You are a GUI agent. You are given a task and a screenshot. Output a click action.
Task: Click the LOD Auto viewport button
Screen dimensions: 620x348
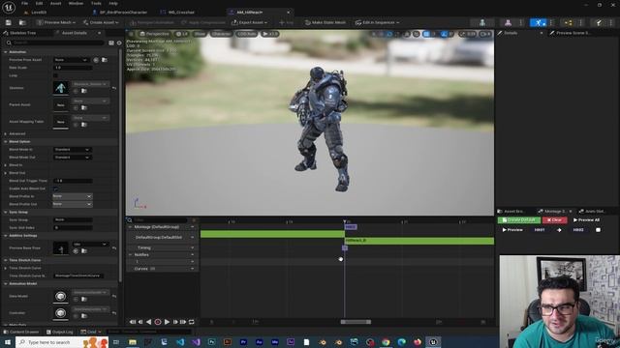click(247, 34)
